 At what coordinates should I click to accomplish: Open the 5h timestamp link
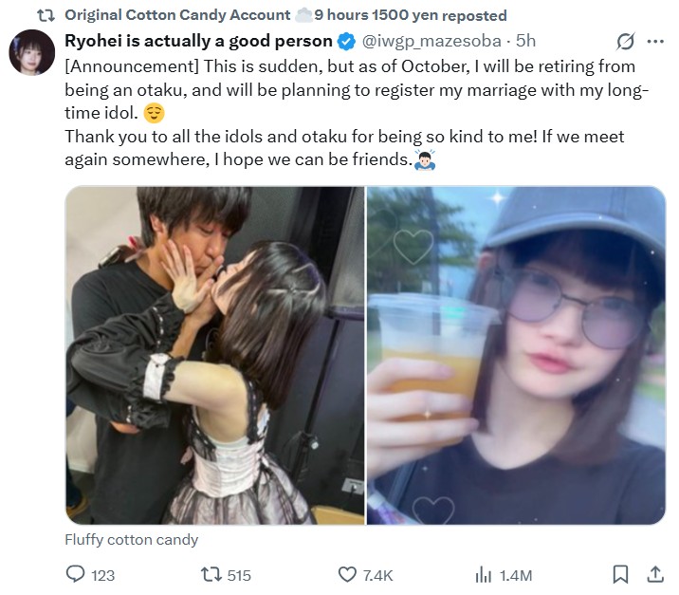coord(525,41)
